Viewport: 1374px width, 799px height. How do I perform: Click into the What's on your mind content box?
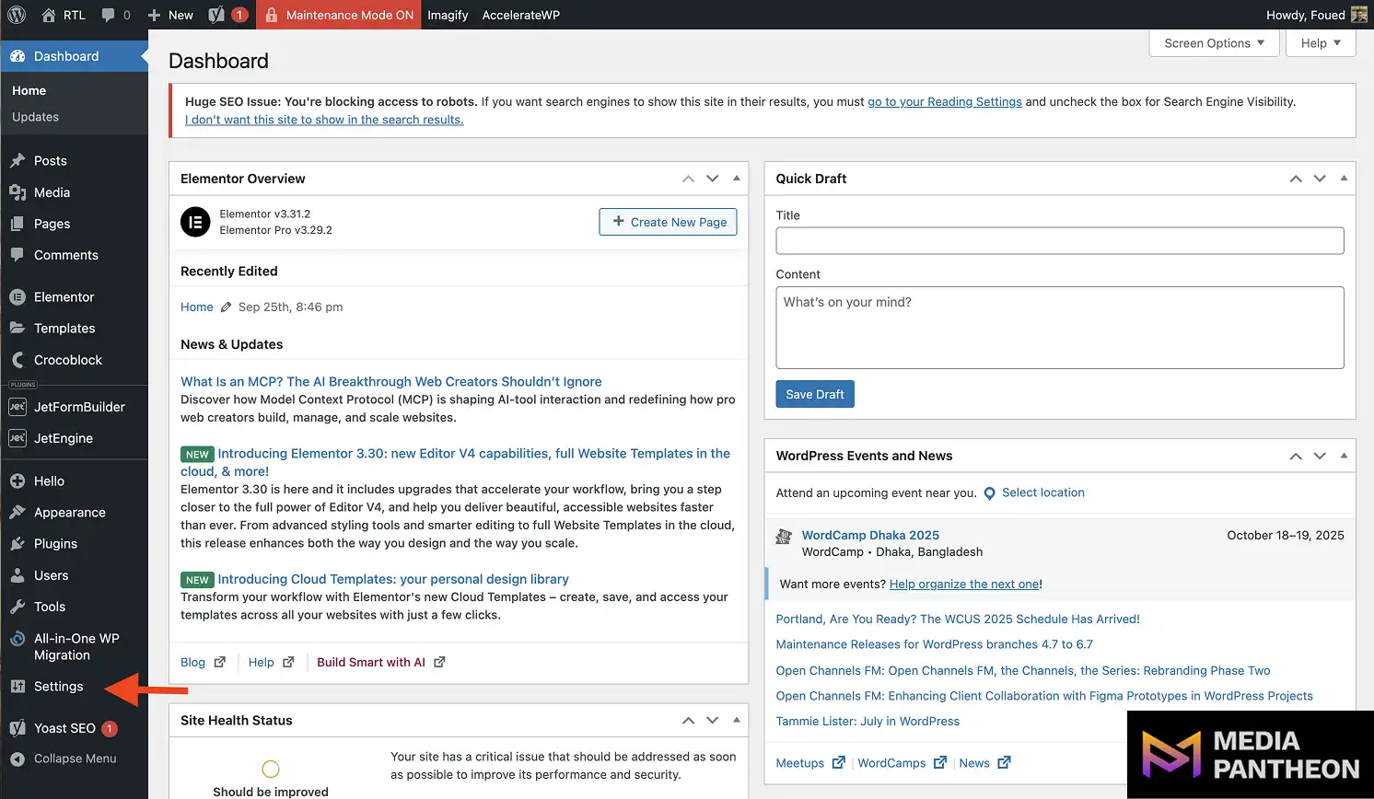(x=1060, y=328)
